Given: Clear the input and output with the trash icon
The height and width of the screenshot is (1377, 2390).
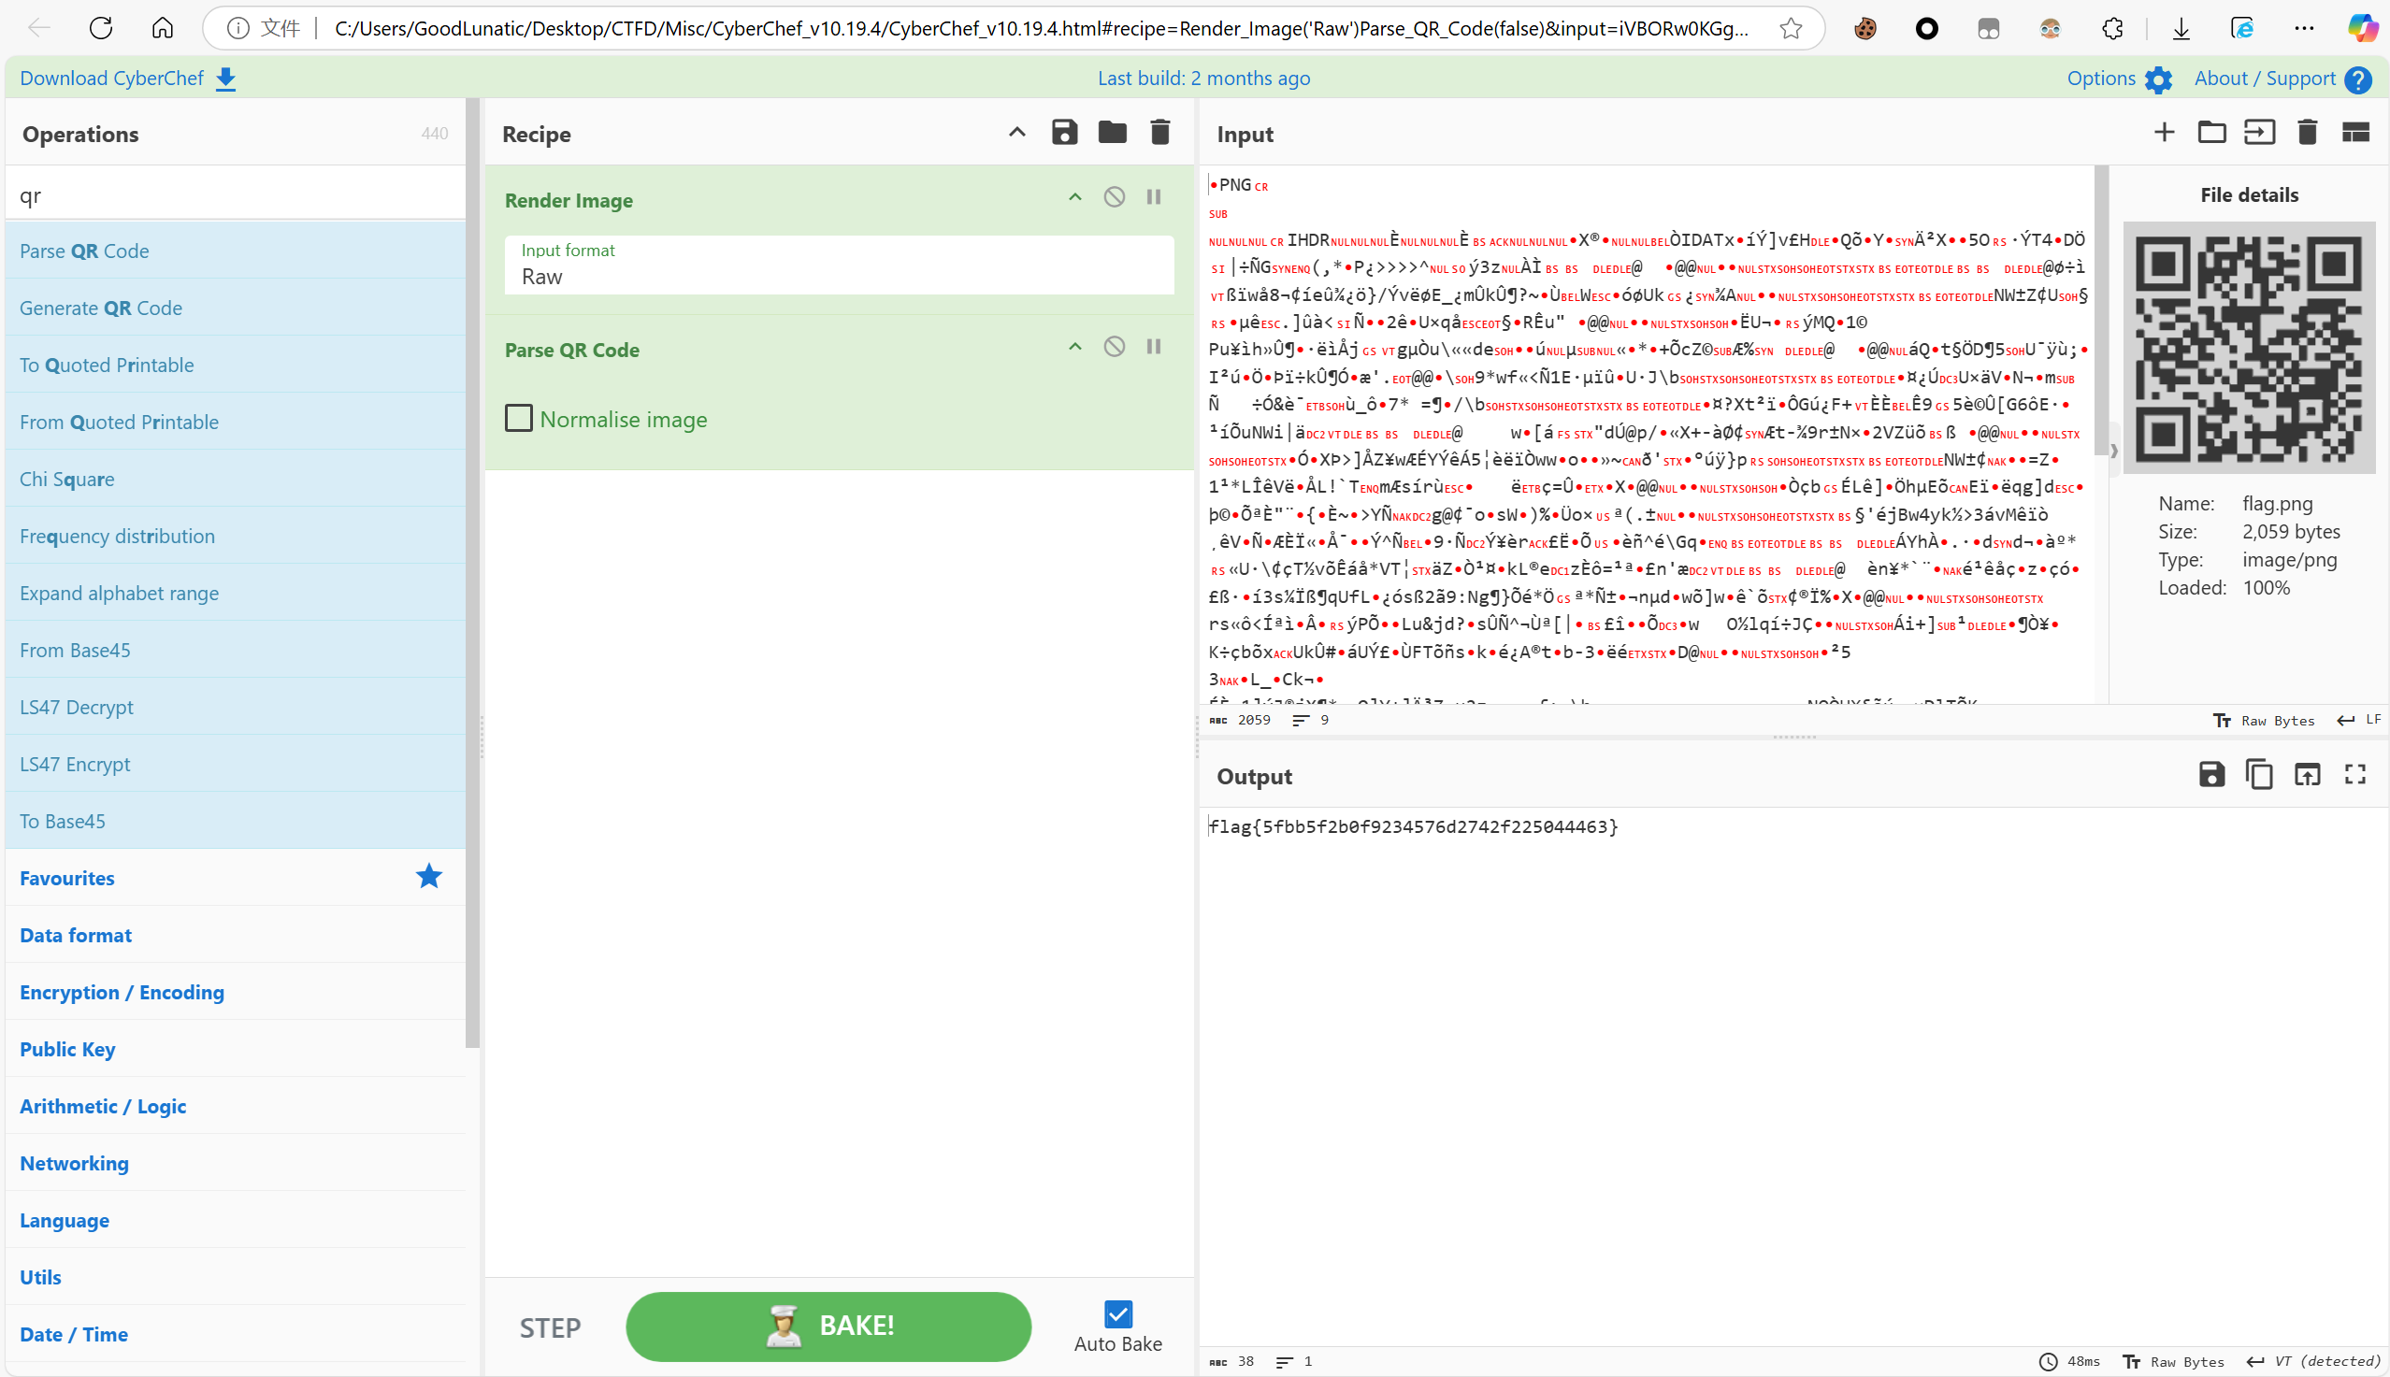Looking at the screenshot, I should click(x=2307, y=133).
